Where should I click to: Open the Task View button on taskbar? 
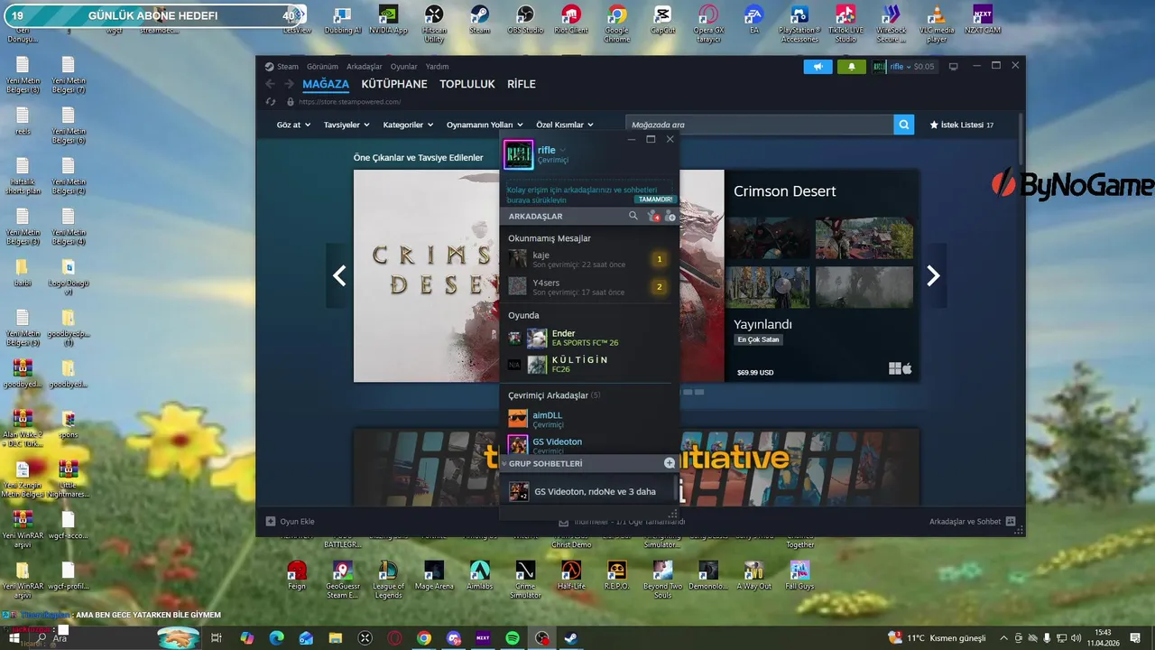click(217, 638)
